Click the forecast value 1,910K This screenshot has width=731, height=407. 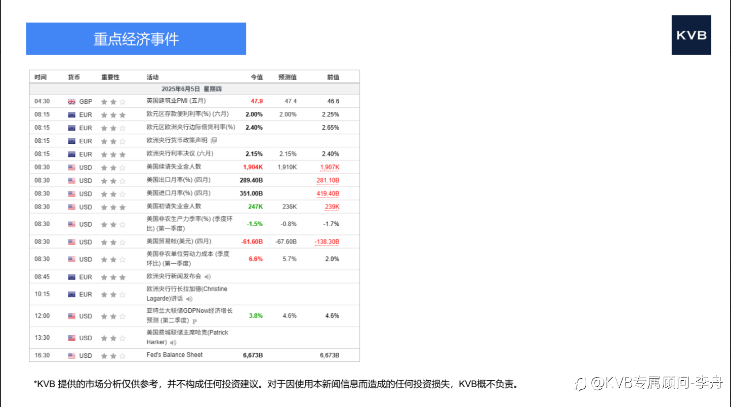pyautogui.click(x=287, y=167)
